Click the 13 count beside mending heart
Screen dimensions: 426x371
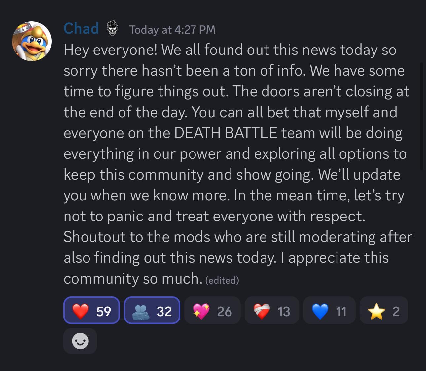click(x=284, y=311)
